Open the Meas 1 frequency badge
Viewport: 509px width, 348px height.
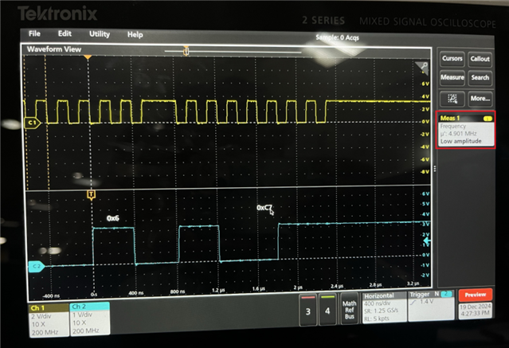(465, 130)
